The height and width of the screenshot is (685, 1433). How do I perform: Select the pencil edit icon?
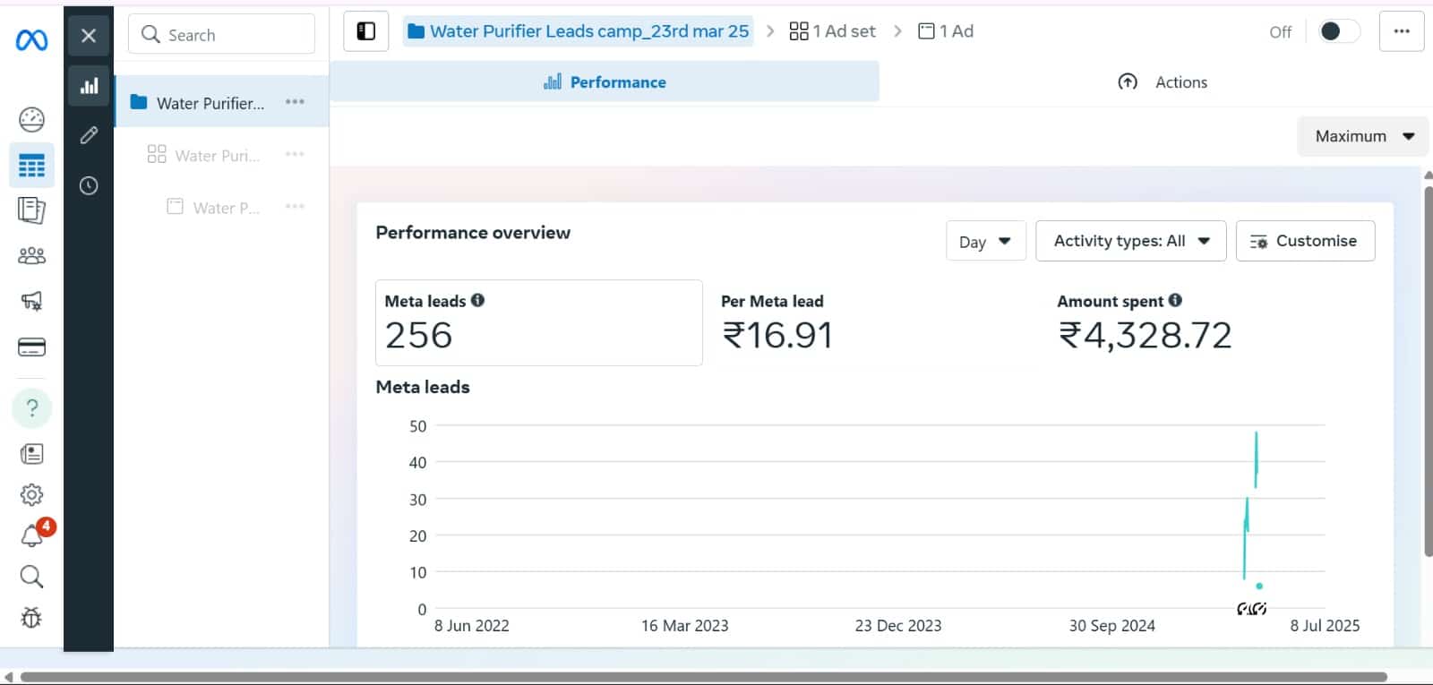tap(89, 135)
